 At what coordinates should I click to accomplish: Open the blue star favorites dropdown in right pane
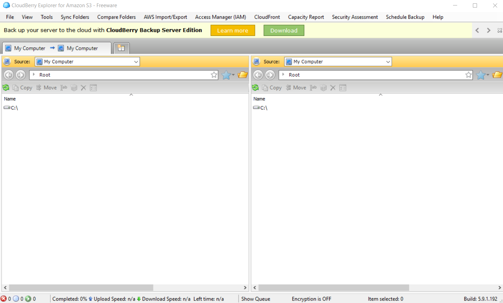[x=482, y=75]
